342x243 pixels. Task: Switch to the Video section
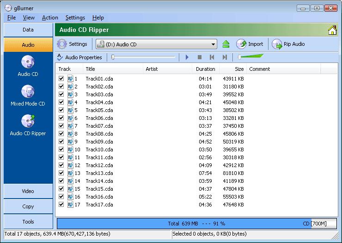[28, 191]
